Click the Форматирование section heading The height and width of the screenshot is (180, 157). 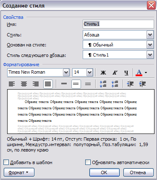(21, 64)
